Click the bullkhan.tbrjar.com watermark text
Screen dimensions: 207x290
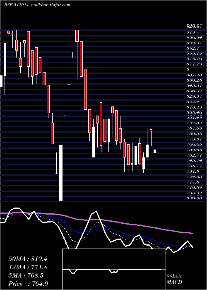[x=50, y=5]
